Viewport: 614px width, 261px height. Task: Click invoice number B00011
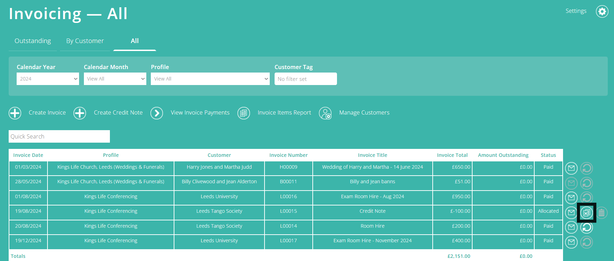coord(288,182)
